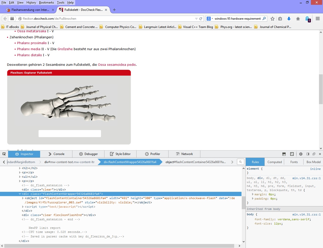Open the downloads arrow icon
Image resolution: width=323 pixels, height=248 pixels.
(289, 19)
